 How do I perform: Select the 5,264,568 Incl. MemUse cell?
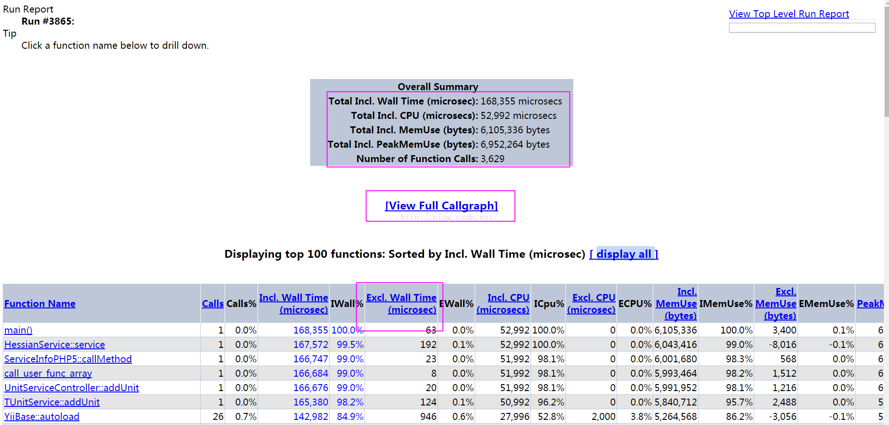(676, 417)
